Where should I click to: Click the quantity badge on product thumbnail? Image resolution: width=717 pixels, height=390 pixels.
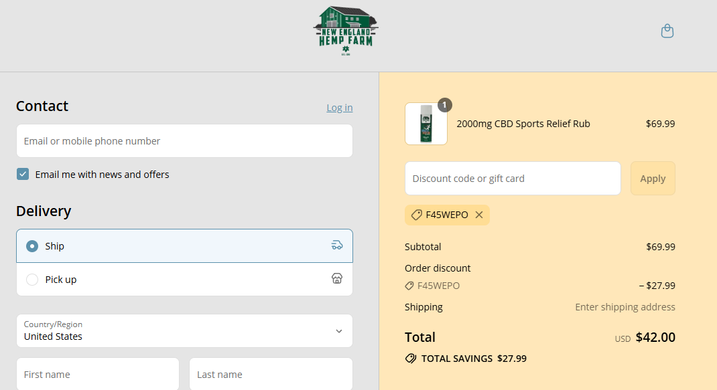click(x=444, y=105)
